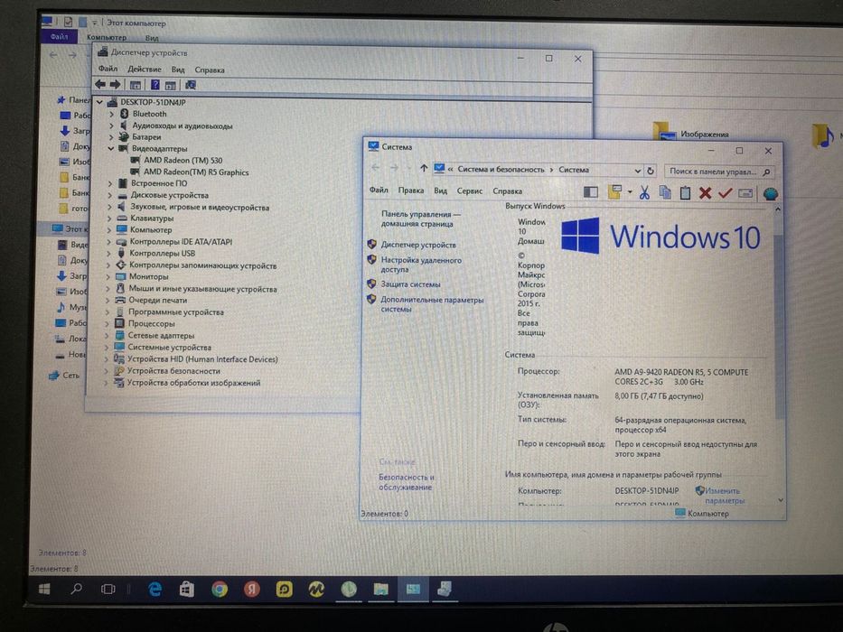Open Диспетчер устройств link in System sidebar
The width and height of the screenshot is (843, 632).
[418, 245]
